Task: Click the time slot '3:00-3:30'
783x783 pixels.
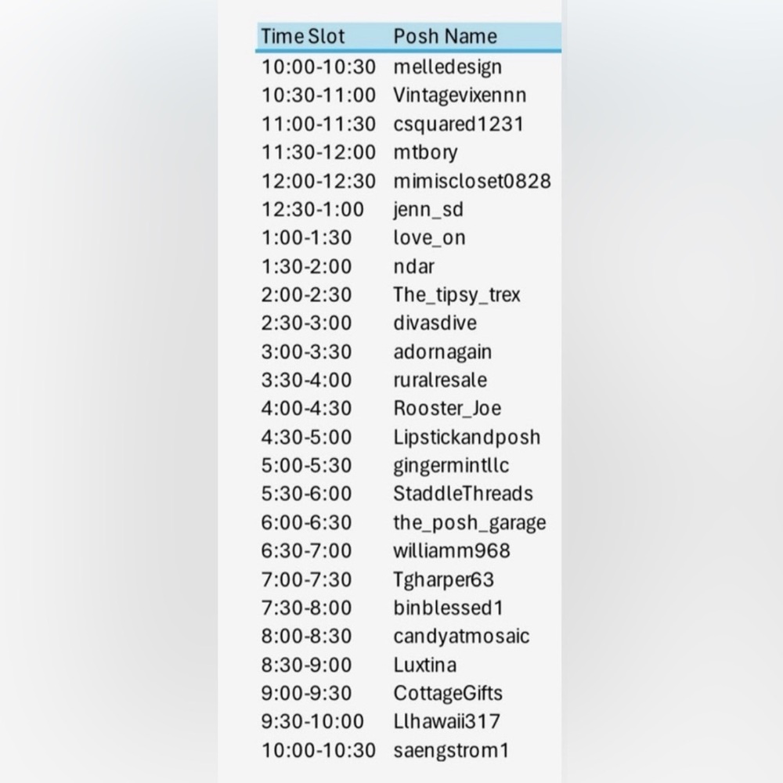Action: 307,352
